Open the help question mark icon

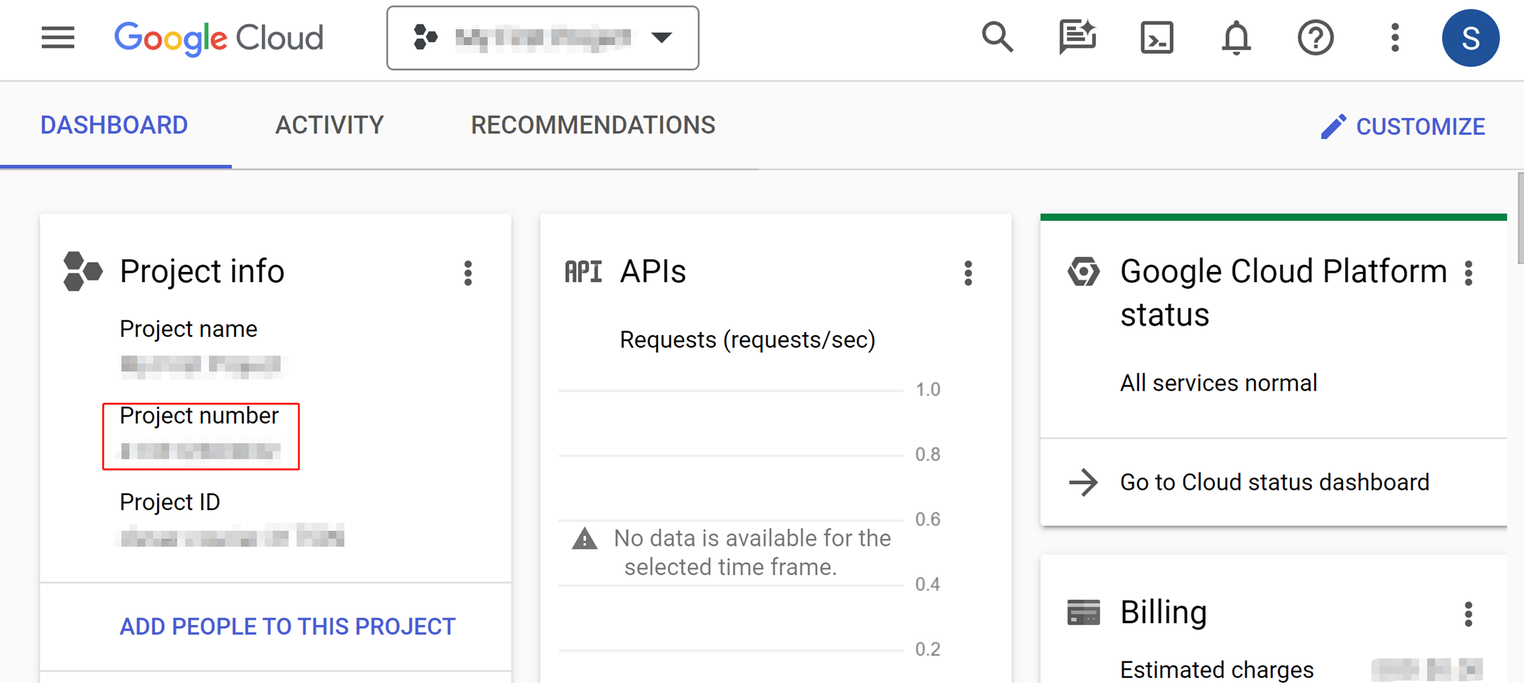tap(1315, 38)
